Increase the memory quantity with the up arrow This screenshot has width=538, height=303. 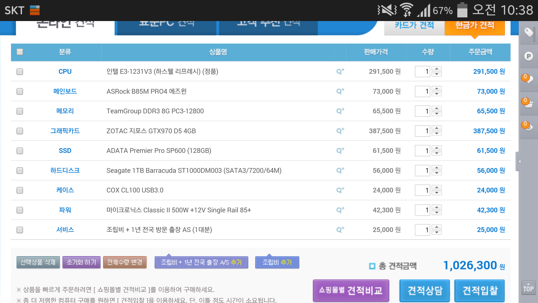tap(437, 108)
